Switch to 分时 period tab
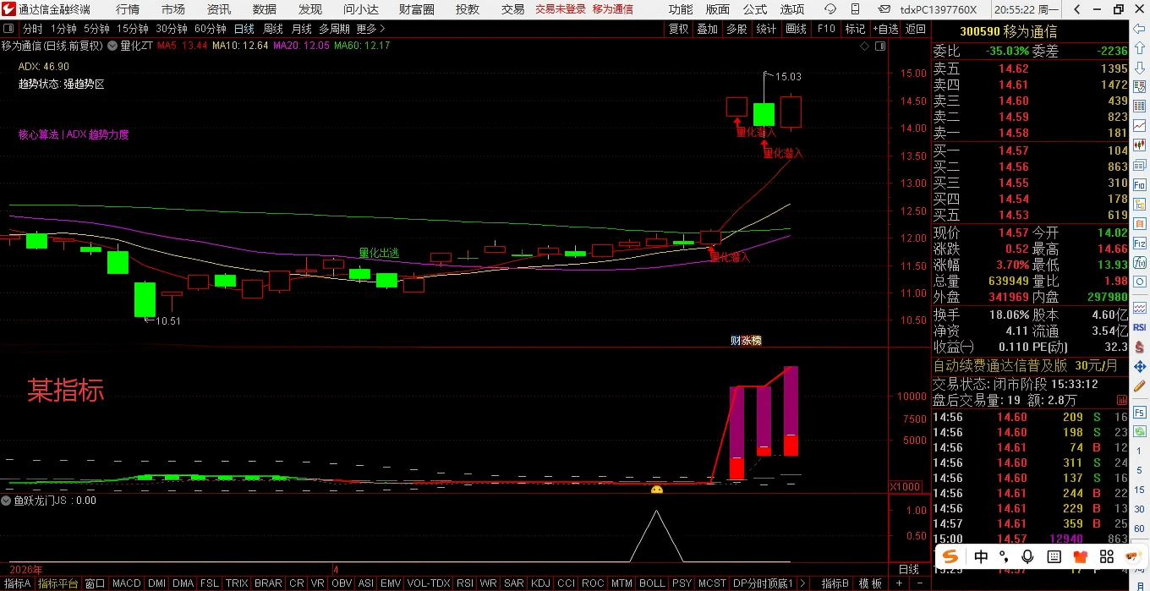Screen dimensions: 1150x591 pos(32,29)
